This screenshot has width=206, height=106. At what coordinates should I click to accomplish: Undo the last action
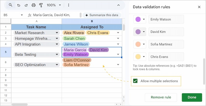click(x=19, y=5)
